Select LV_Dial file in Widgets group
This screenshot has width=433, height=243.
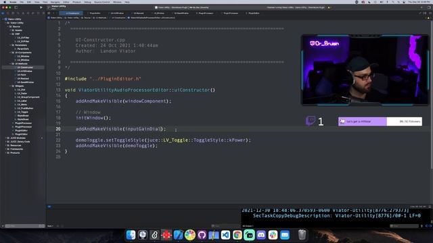point(20,90)
